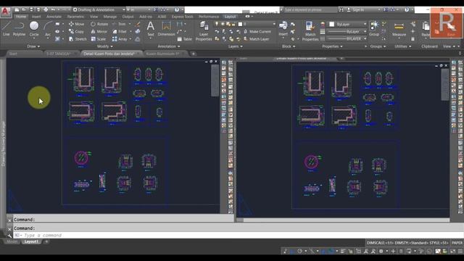464x261 pixels.
Task: Click the Make Current layer button
Action: point(257,31)
